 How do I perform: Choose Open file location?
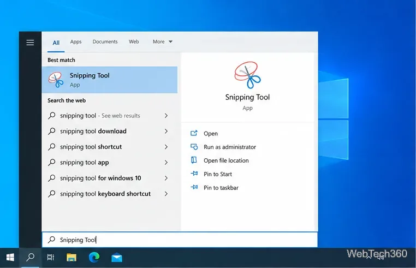[226, 160]
